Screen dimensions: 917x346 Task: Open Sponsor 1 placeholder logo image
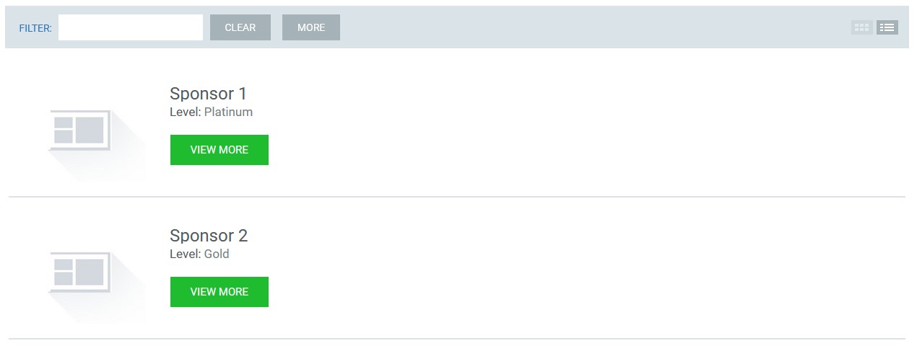pyautogui.click(x=80, y=130)
